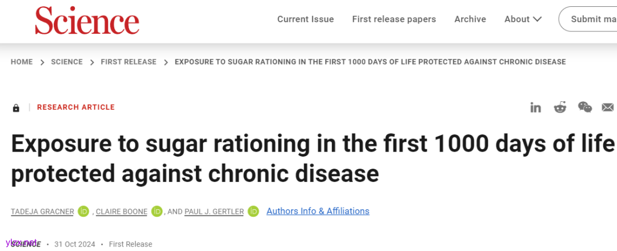Open Tadeja Gracner's ORCID iD icon
Image resolution: width=617 pixels, height=251 pixels.
pyautogui.click(x=84, y=212)
